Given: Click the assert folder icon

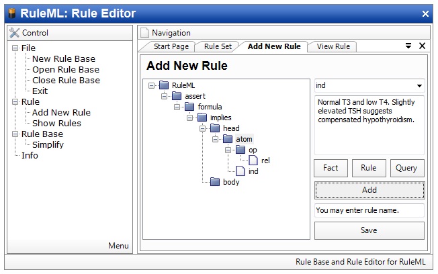Looking at the screenshot, I should [177, 96].
